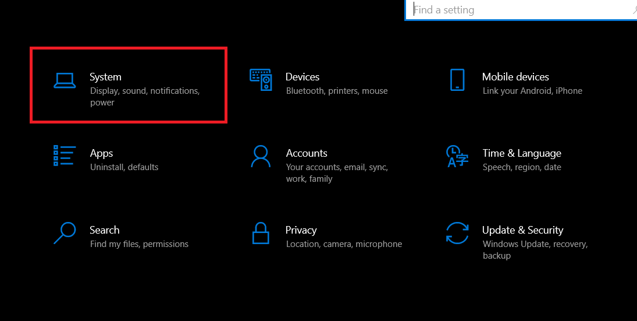
Task: Click the search box magnifier icon
Action: point(634,10)
